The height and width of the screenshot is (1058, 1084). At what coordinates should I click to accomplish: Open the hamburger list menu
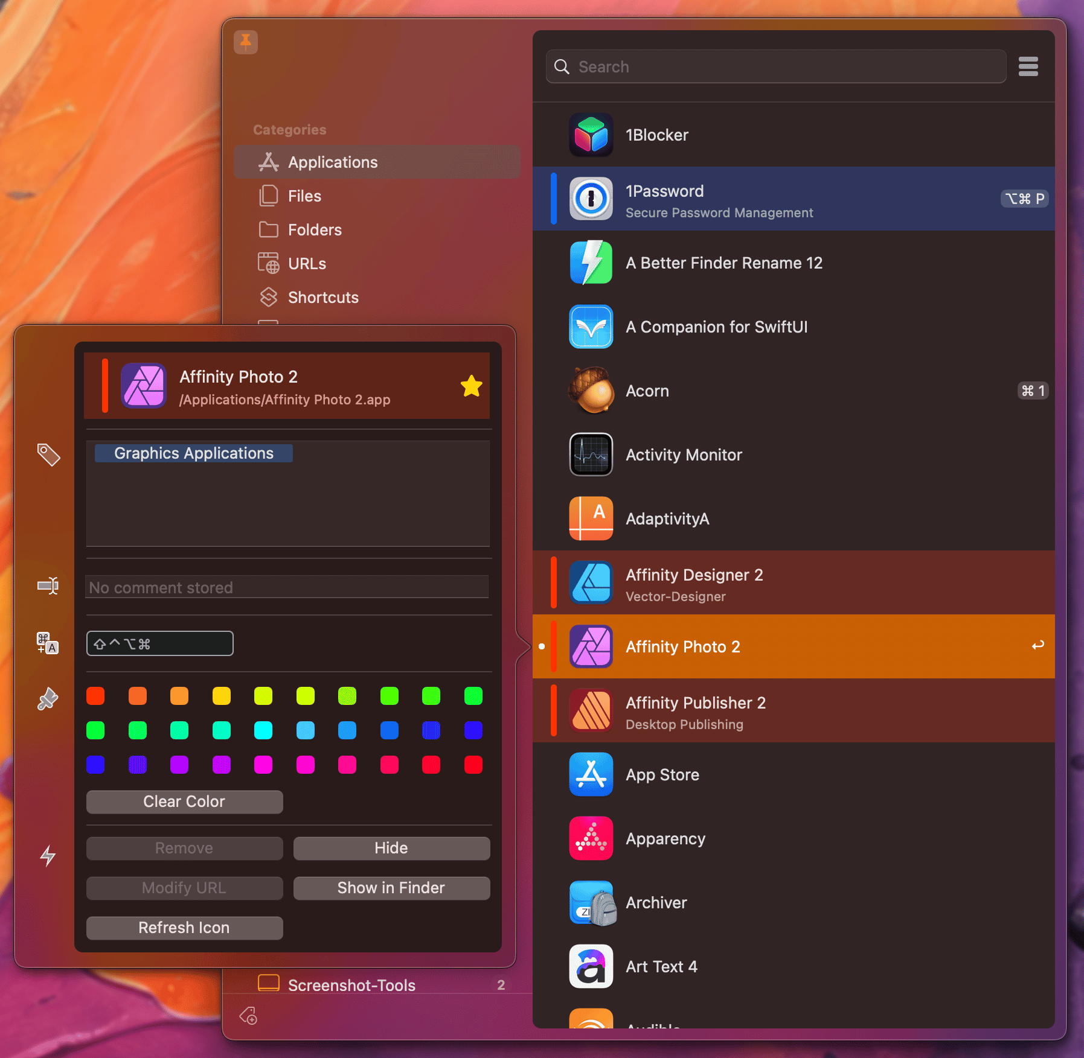point(1028,66)
